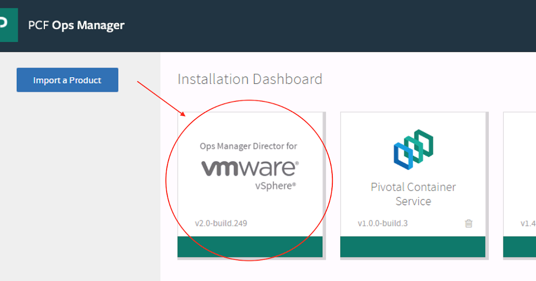This screenshot has width=536, height=281.
Task: Click version label v2.0-build.249
Action: tap(221, 223)
